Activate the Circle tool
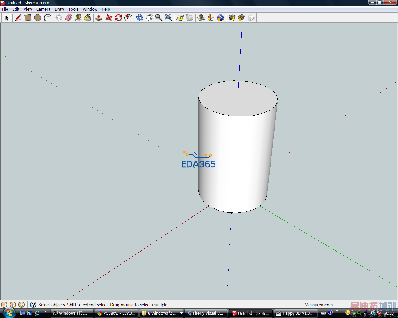 pyautogui.click(x=38, y=18)
